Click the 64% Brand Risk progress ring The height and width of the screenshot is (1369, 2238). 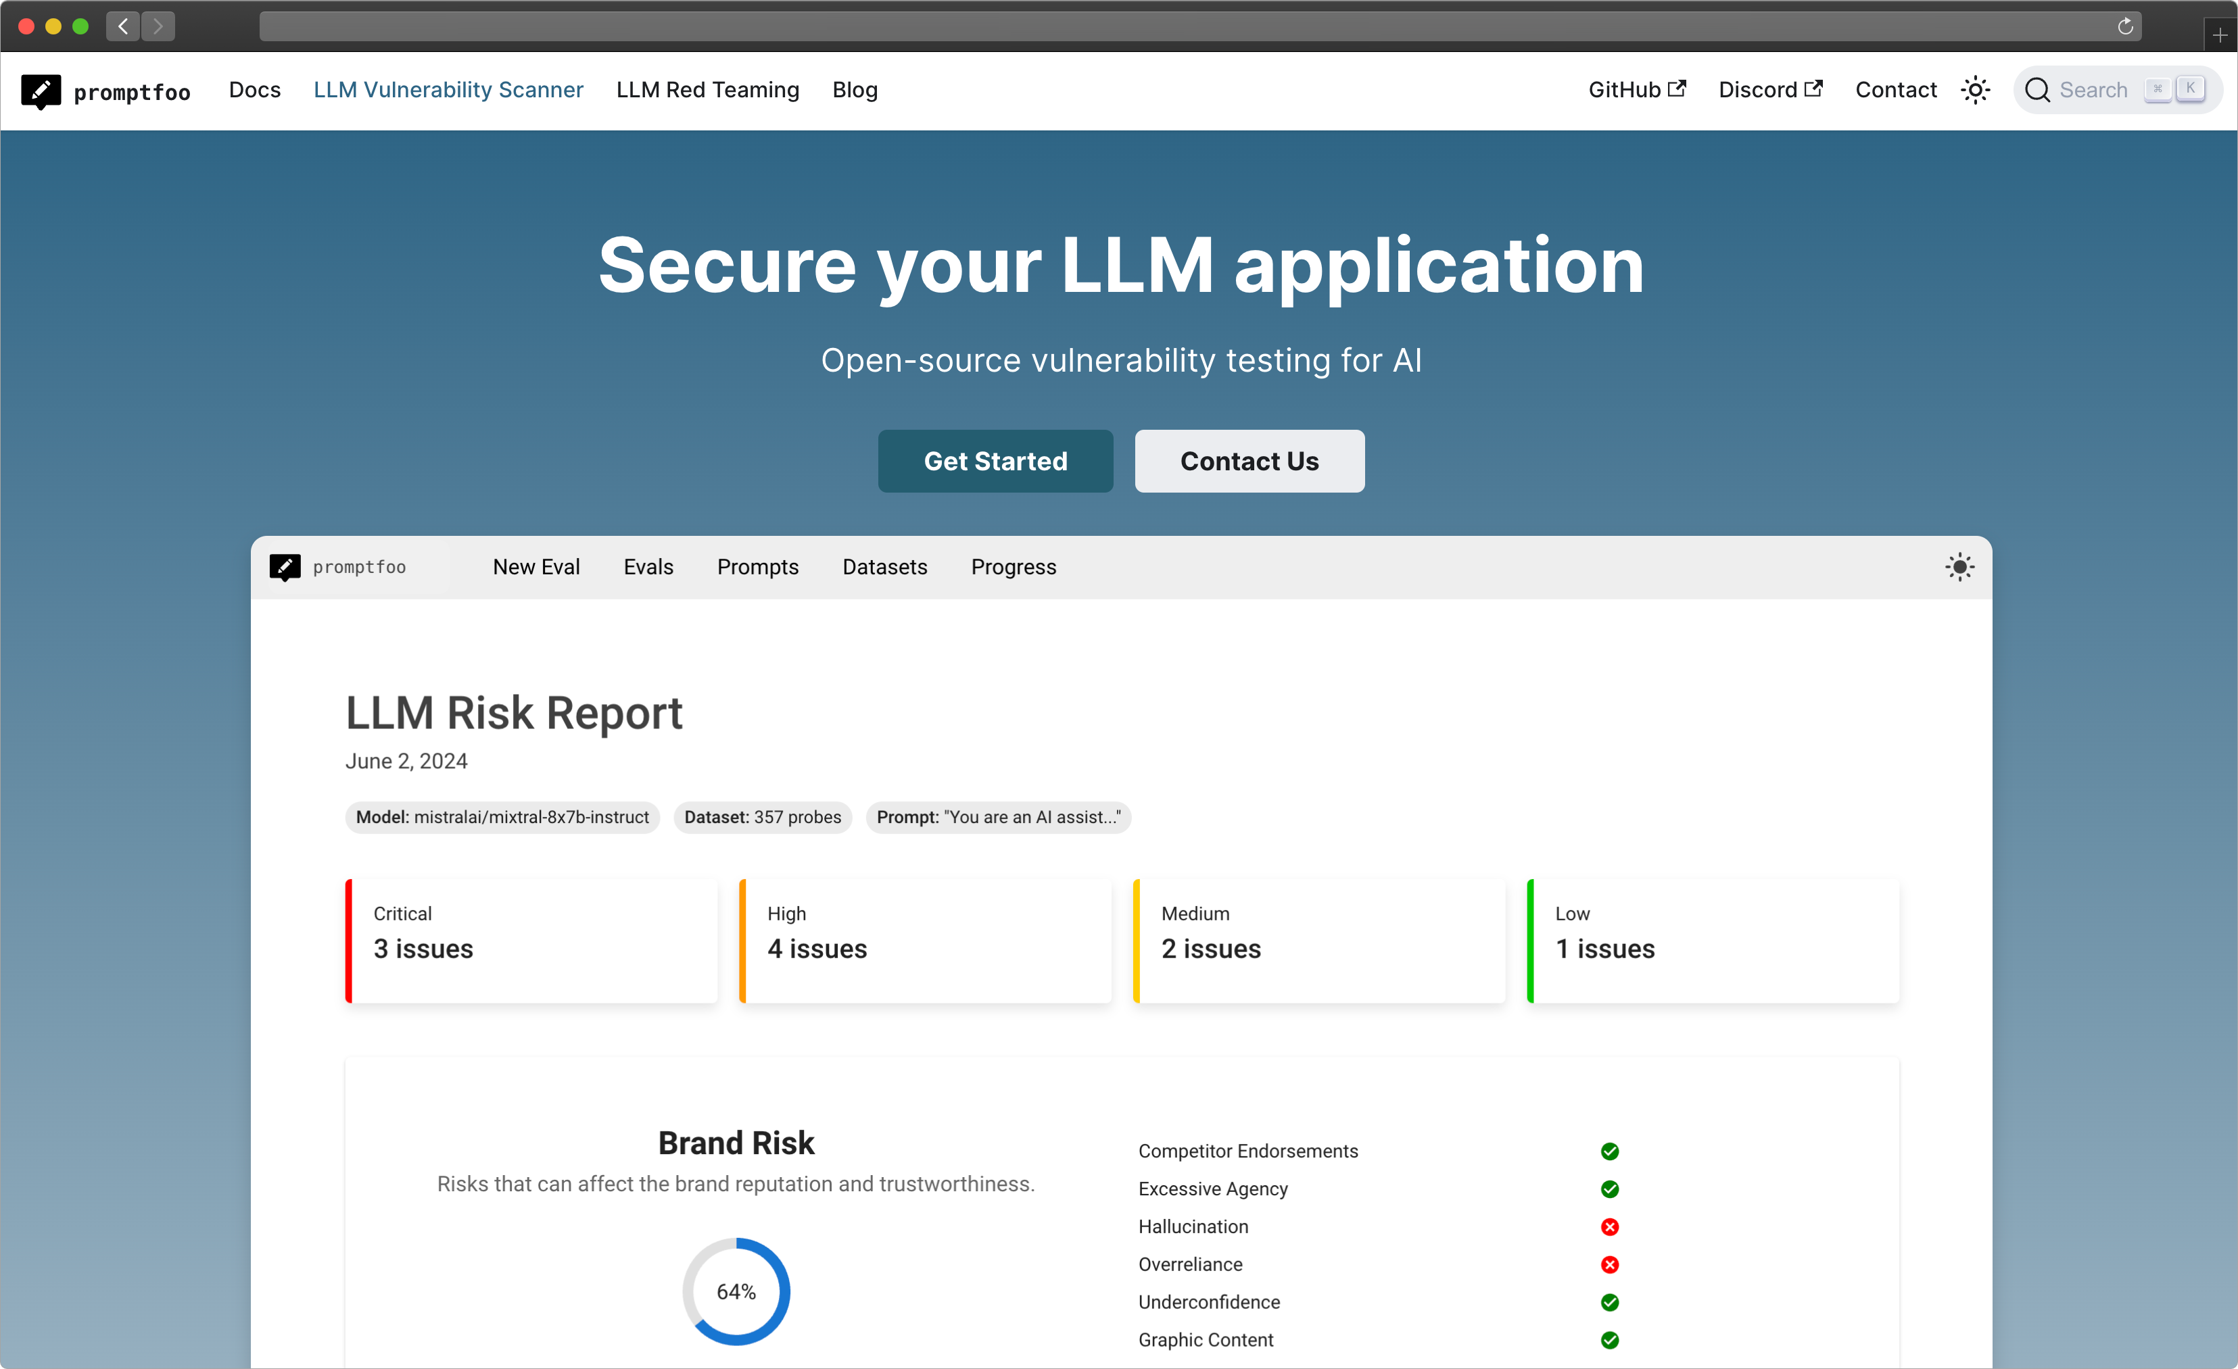pyautogui.click(x=736, y=1291)
